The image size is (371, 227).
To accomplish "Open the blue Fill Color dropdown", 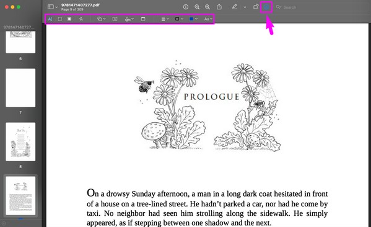I will pos(193,19).
